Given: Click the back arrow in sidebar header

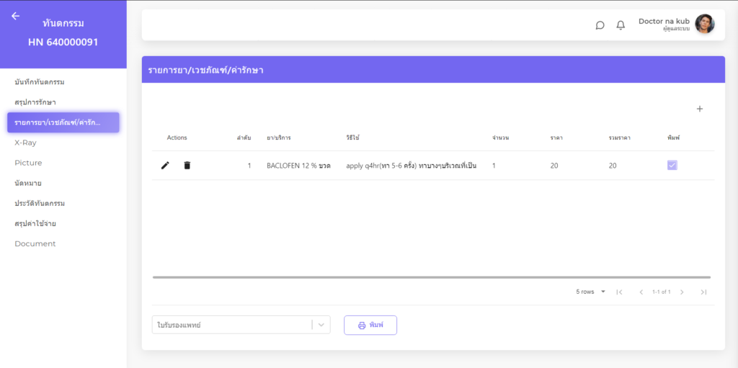Looking at the screenshot, I should 16,16.
